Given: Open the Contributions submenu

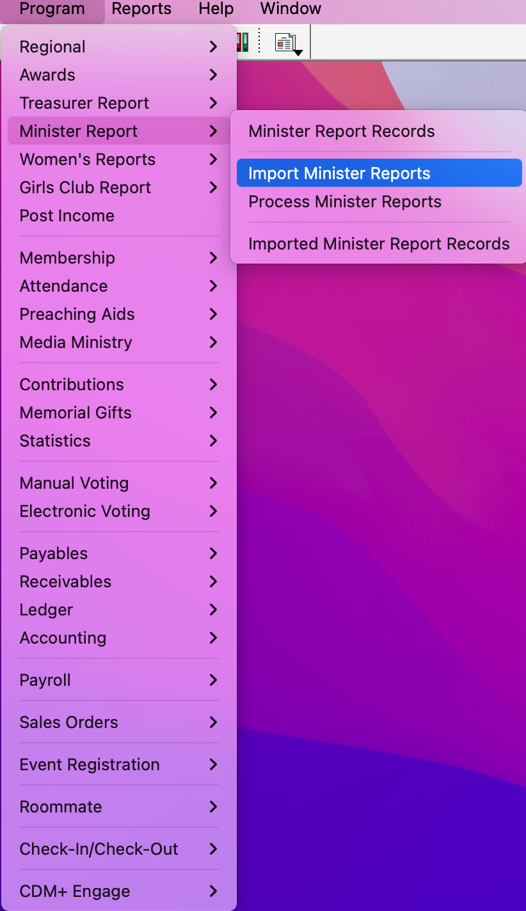Looking at the screenshot, I should [x=72, y=384].
